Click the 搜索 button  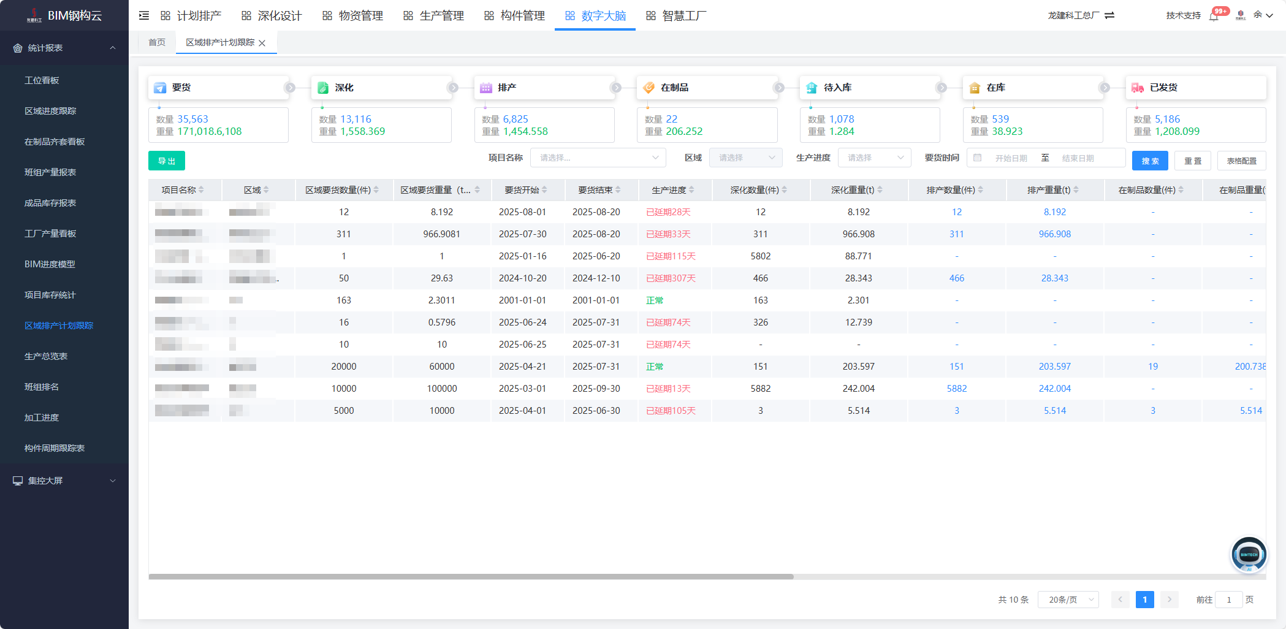click(1151, 161)
